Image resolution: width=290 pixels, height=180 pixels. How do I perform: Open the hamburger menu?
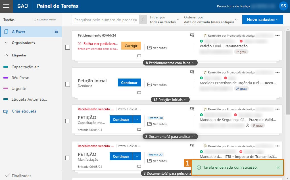[6, 6]
